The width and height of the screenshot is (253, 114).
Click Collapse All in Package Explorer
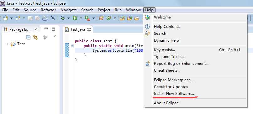[x=29, y=38]
